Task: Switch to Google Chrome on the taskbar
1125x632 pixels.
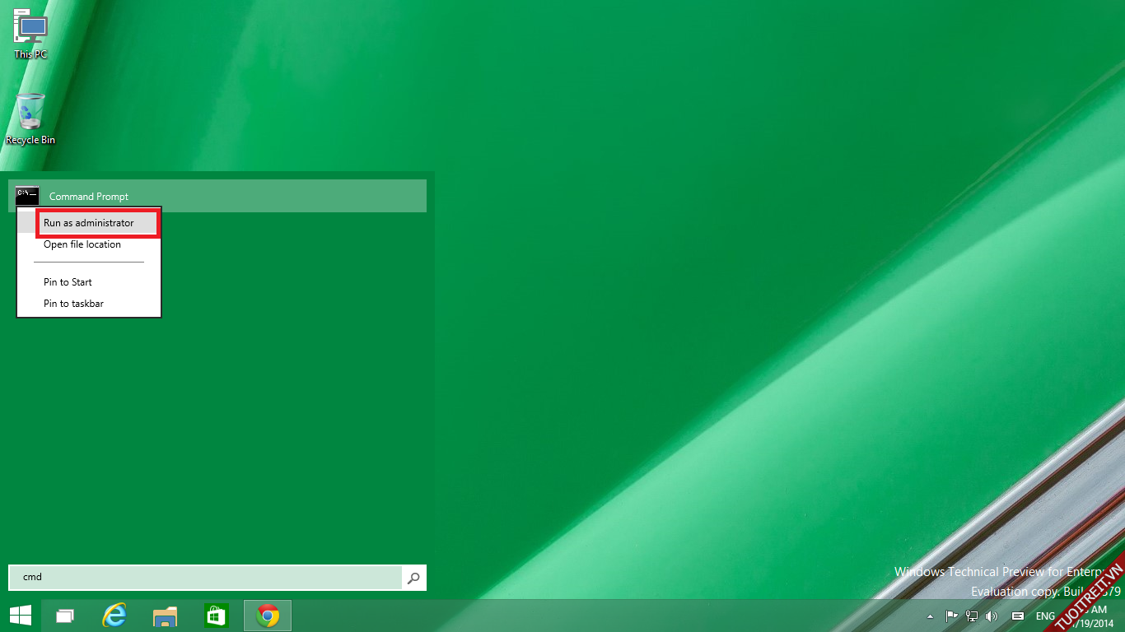Action: 268,616
